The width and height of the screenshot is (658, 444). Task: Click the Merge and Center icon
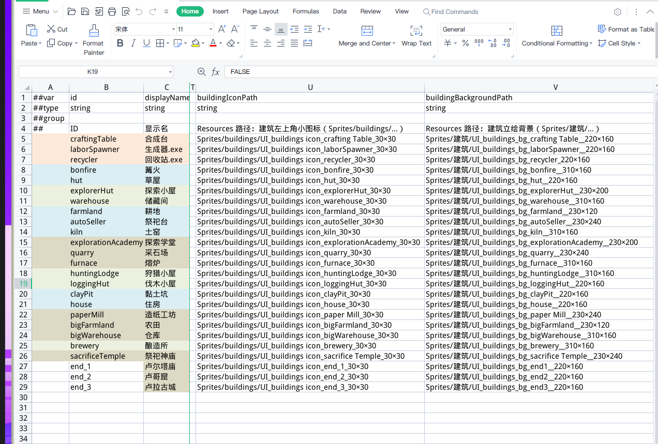[367, 30]
